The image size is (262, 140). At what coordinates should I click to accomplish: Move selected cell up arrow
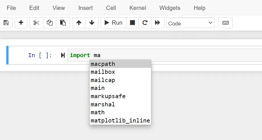click(x=79, y=23)
